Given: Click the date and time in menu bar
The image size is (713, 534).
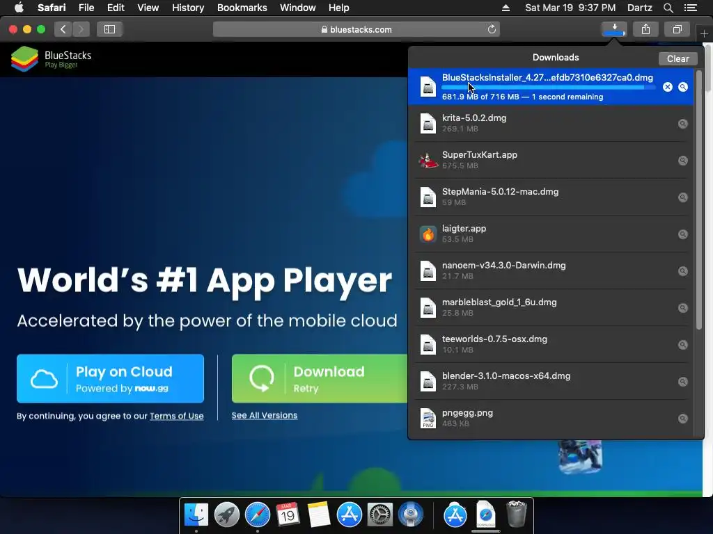Looking at the screenshot, I should click(570, 8).
